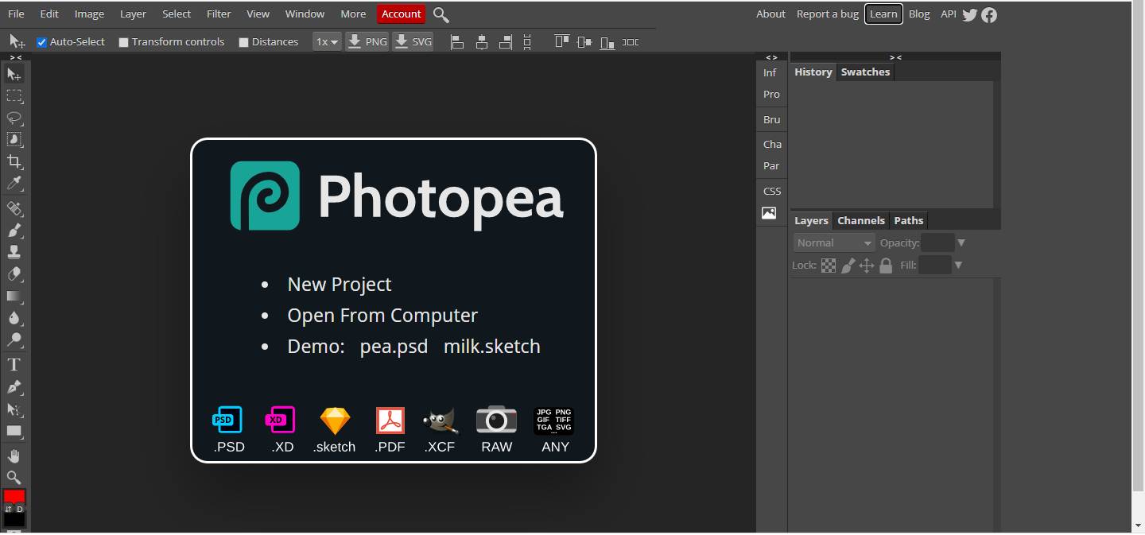Open the pea.psd demo file
Viewport: 1145px width, 535px height.
[394, 347]
